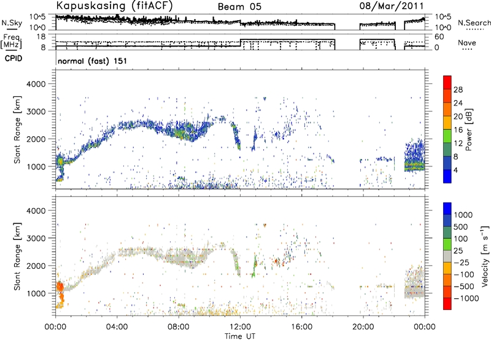Click the 'Slant Range [km]' label of power panel

(17, 129)
